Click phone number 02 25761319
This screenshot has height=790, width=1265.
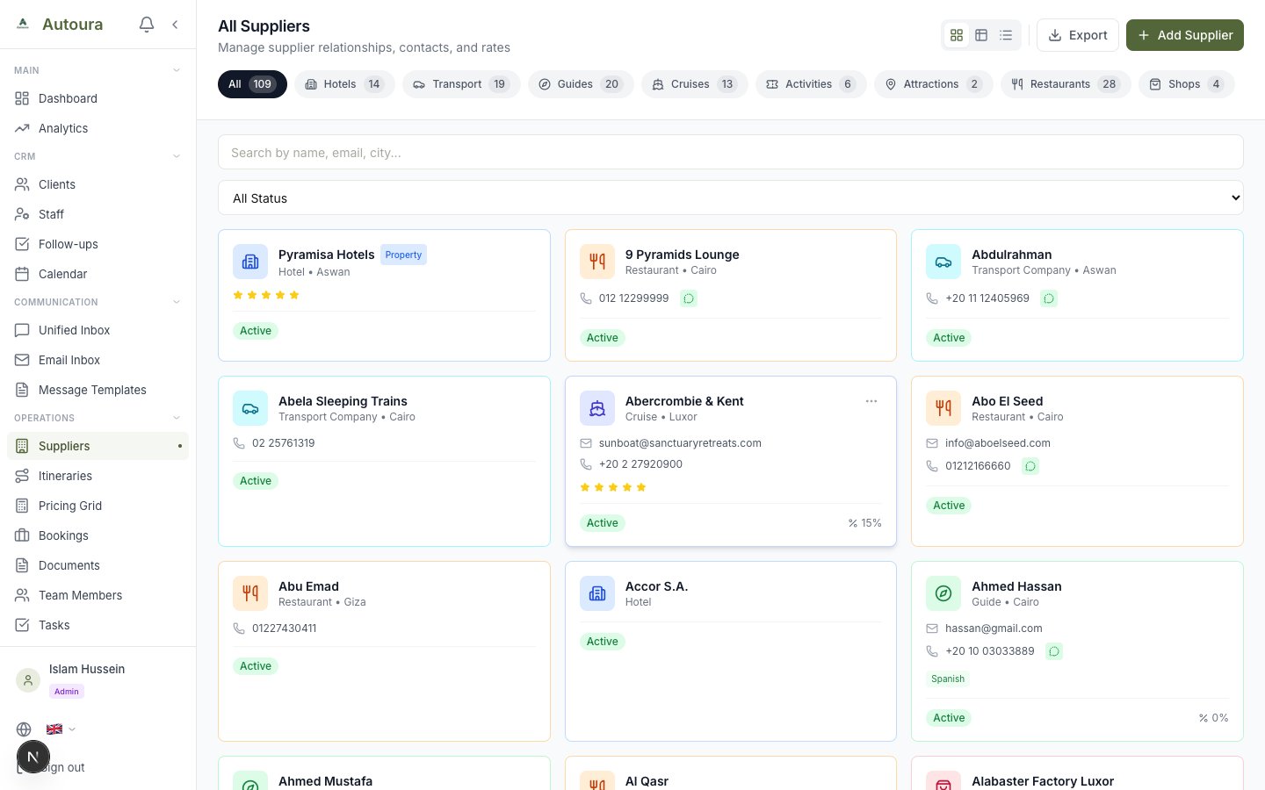283,443
